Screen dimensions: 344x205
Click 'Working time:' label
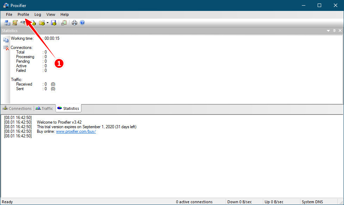coord(22,38)
